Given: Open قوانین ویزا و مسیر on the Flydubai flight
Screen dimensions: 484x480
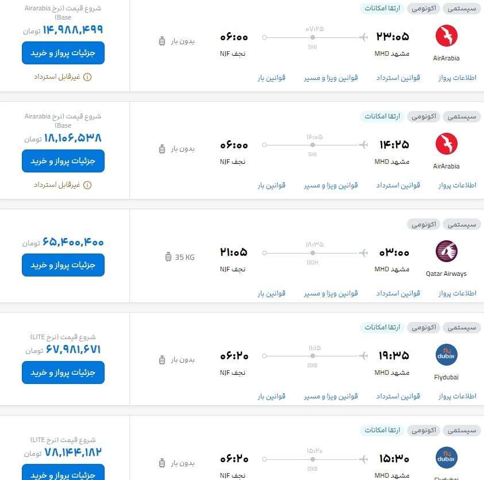Looking at the screenshot, I should (x=331, y=396).
